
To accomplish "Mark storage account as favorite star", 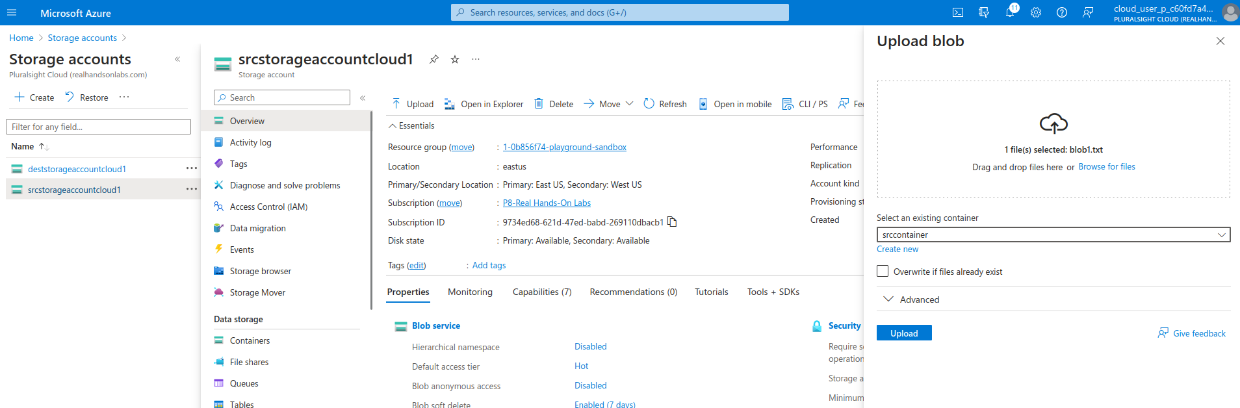I will click(455, 59).
